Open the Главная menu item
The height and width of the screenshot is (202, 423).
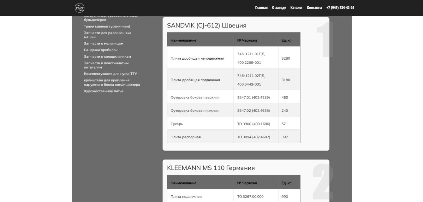pyautogui.click(x=261, y=8)
